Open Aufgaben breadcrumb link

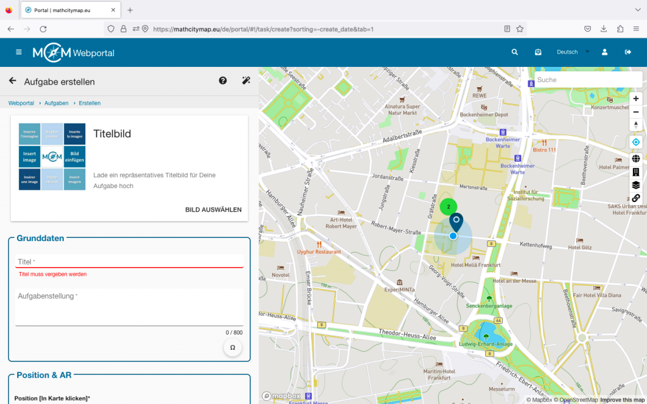56,103
